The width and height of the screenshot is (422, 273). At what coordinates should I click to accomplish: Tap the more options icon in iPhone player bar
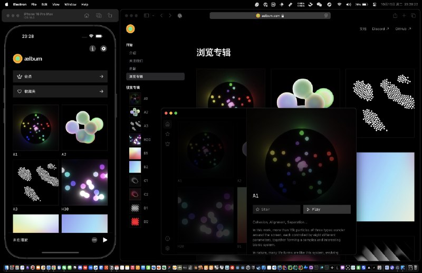[94, 240]
